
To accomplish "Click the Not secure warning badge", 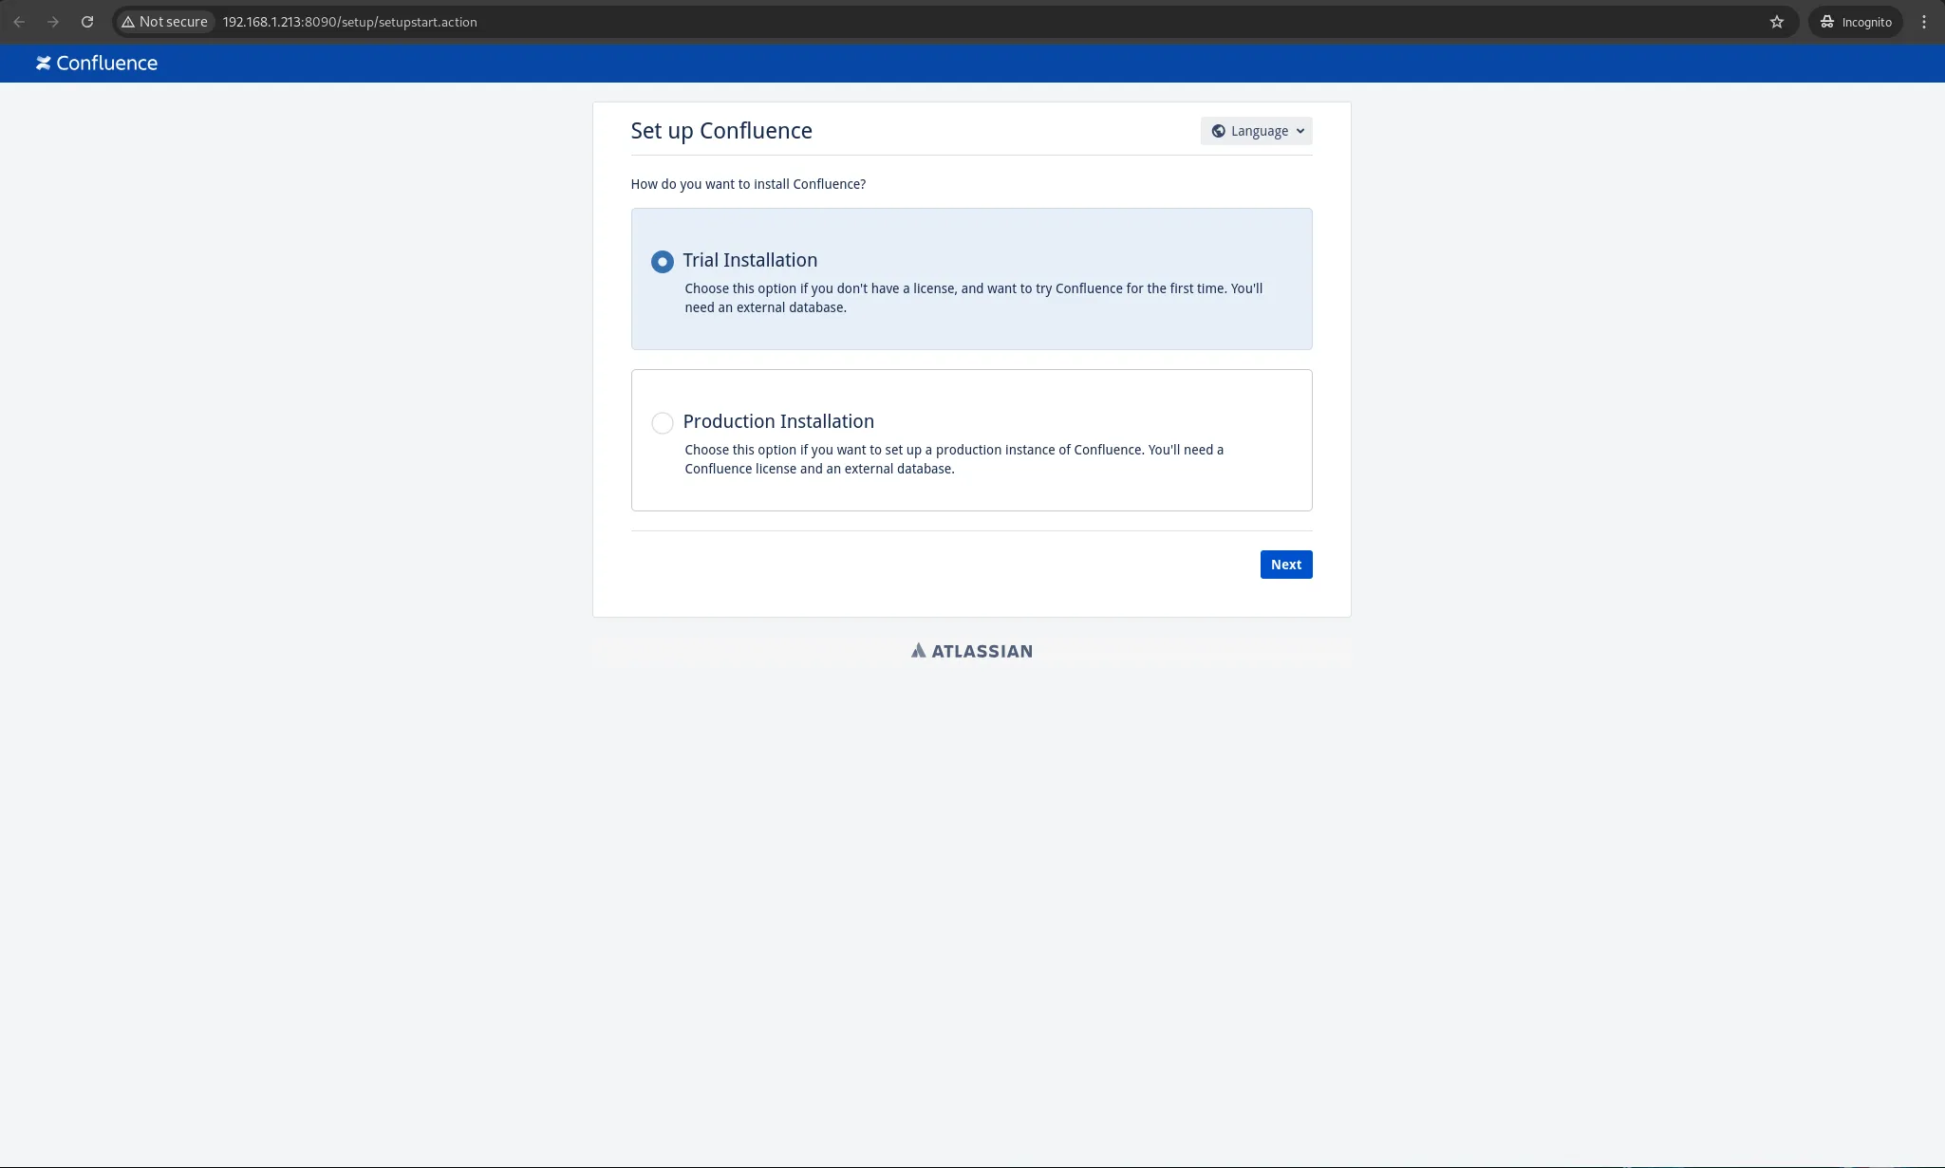I will point(164,22).
